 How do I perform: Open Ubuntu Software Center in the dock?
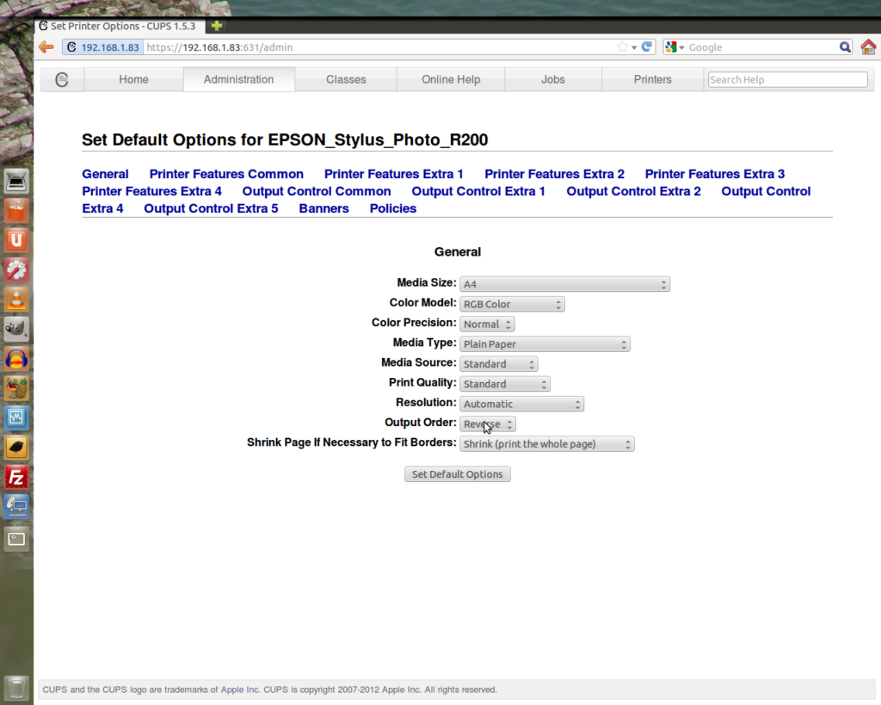coord(16,211)
